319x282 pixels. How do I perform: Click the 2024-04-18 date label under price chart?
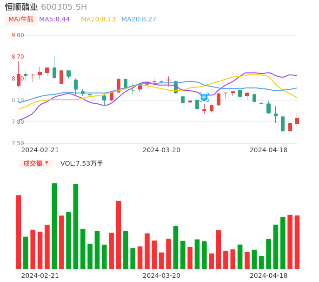click(x=268, y=150)
